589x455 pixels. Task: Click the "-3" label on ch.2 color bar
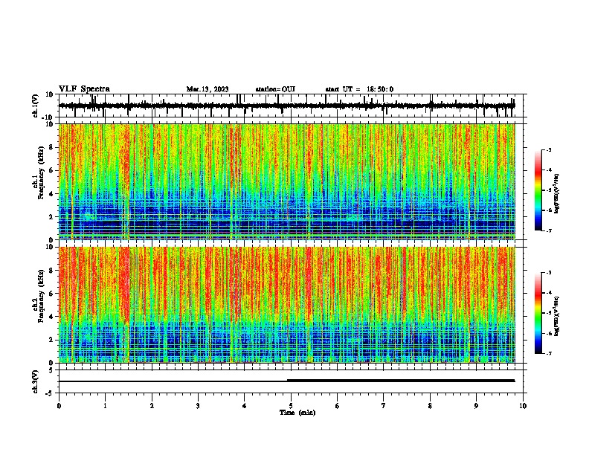click(548, 273)
